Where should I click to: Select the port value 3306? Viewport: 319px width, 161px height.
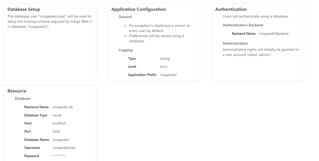point(56,131)
